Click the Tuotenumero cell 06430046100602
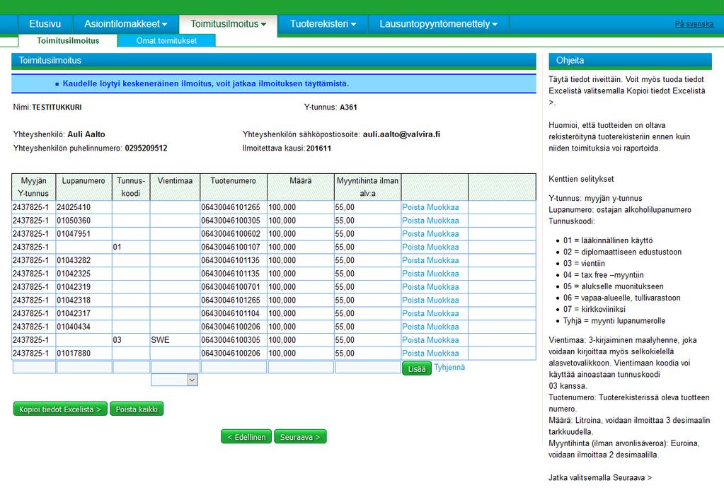 tap(234, 234)
